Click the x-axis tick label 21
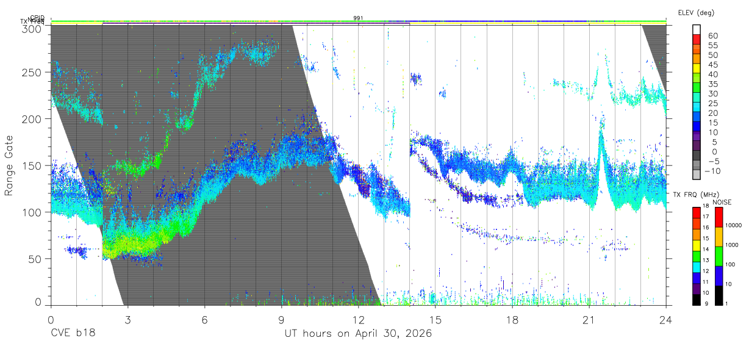Screen dimensions: 749x346 click(589, 320)
